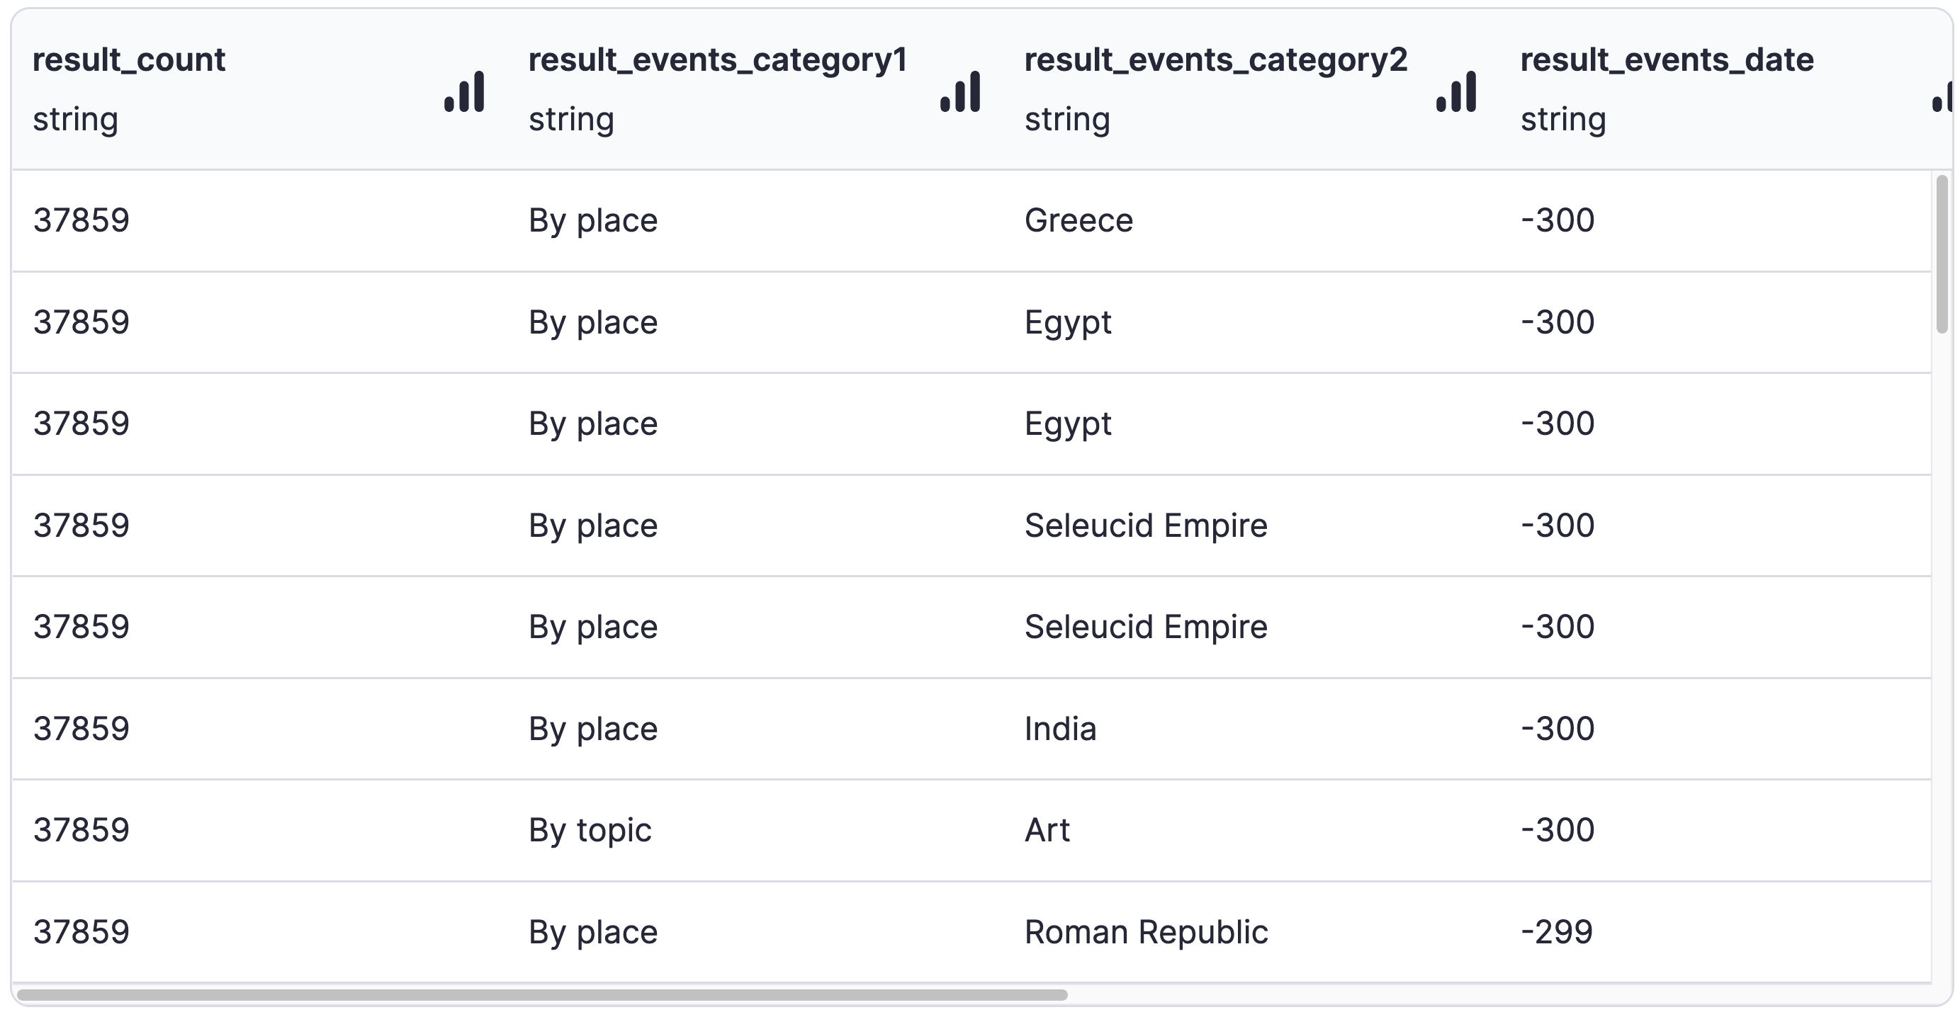The width and height of the screenshot is (1960, 1017).
Task: Select the By topic cell
Action: [590, 830]
